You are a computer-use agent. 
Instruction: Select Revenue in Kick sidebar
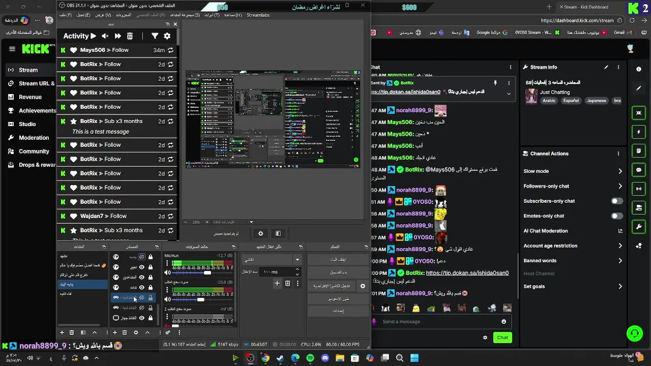click(x=30, y=97)
